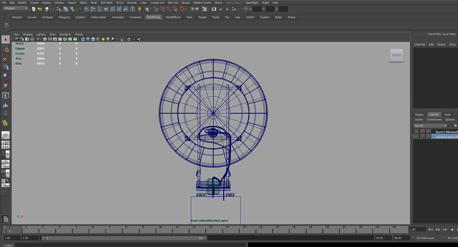Click the New Scene icon
This screenshot has width=458, height=247.
[33, 9]
